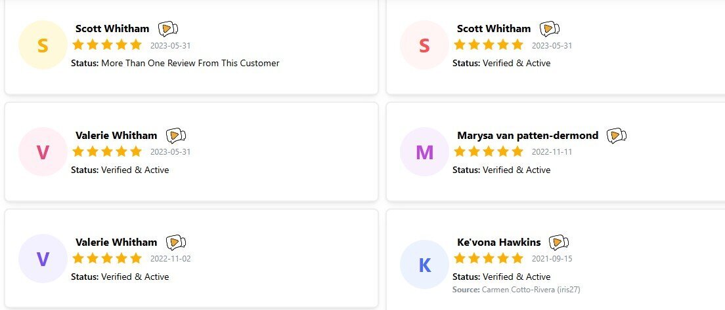Click the 2022-11-11 review date
This screenshot has width=725, height=310.
click(x=552, y=152)
